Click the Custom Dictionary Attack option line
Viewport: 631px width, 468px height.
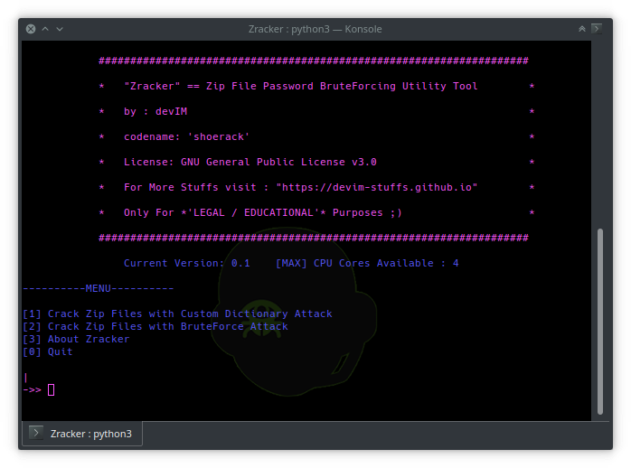177,314
